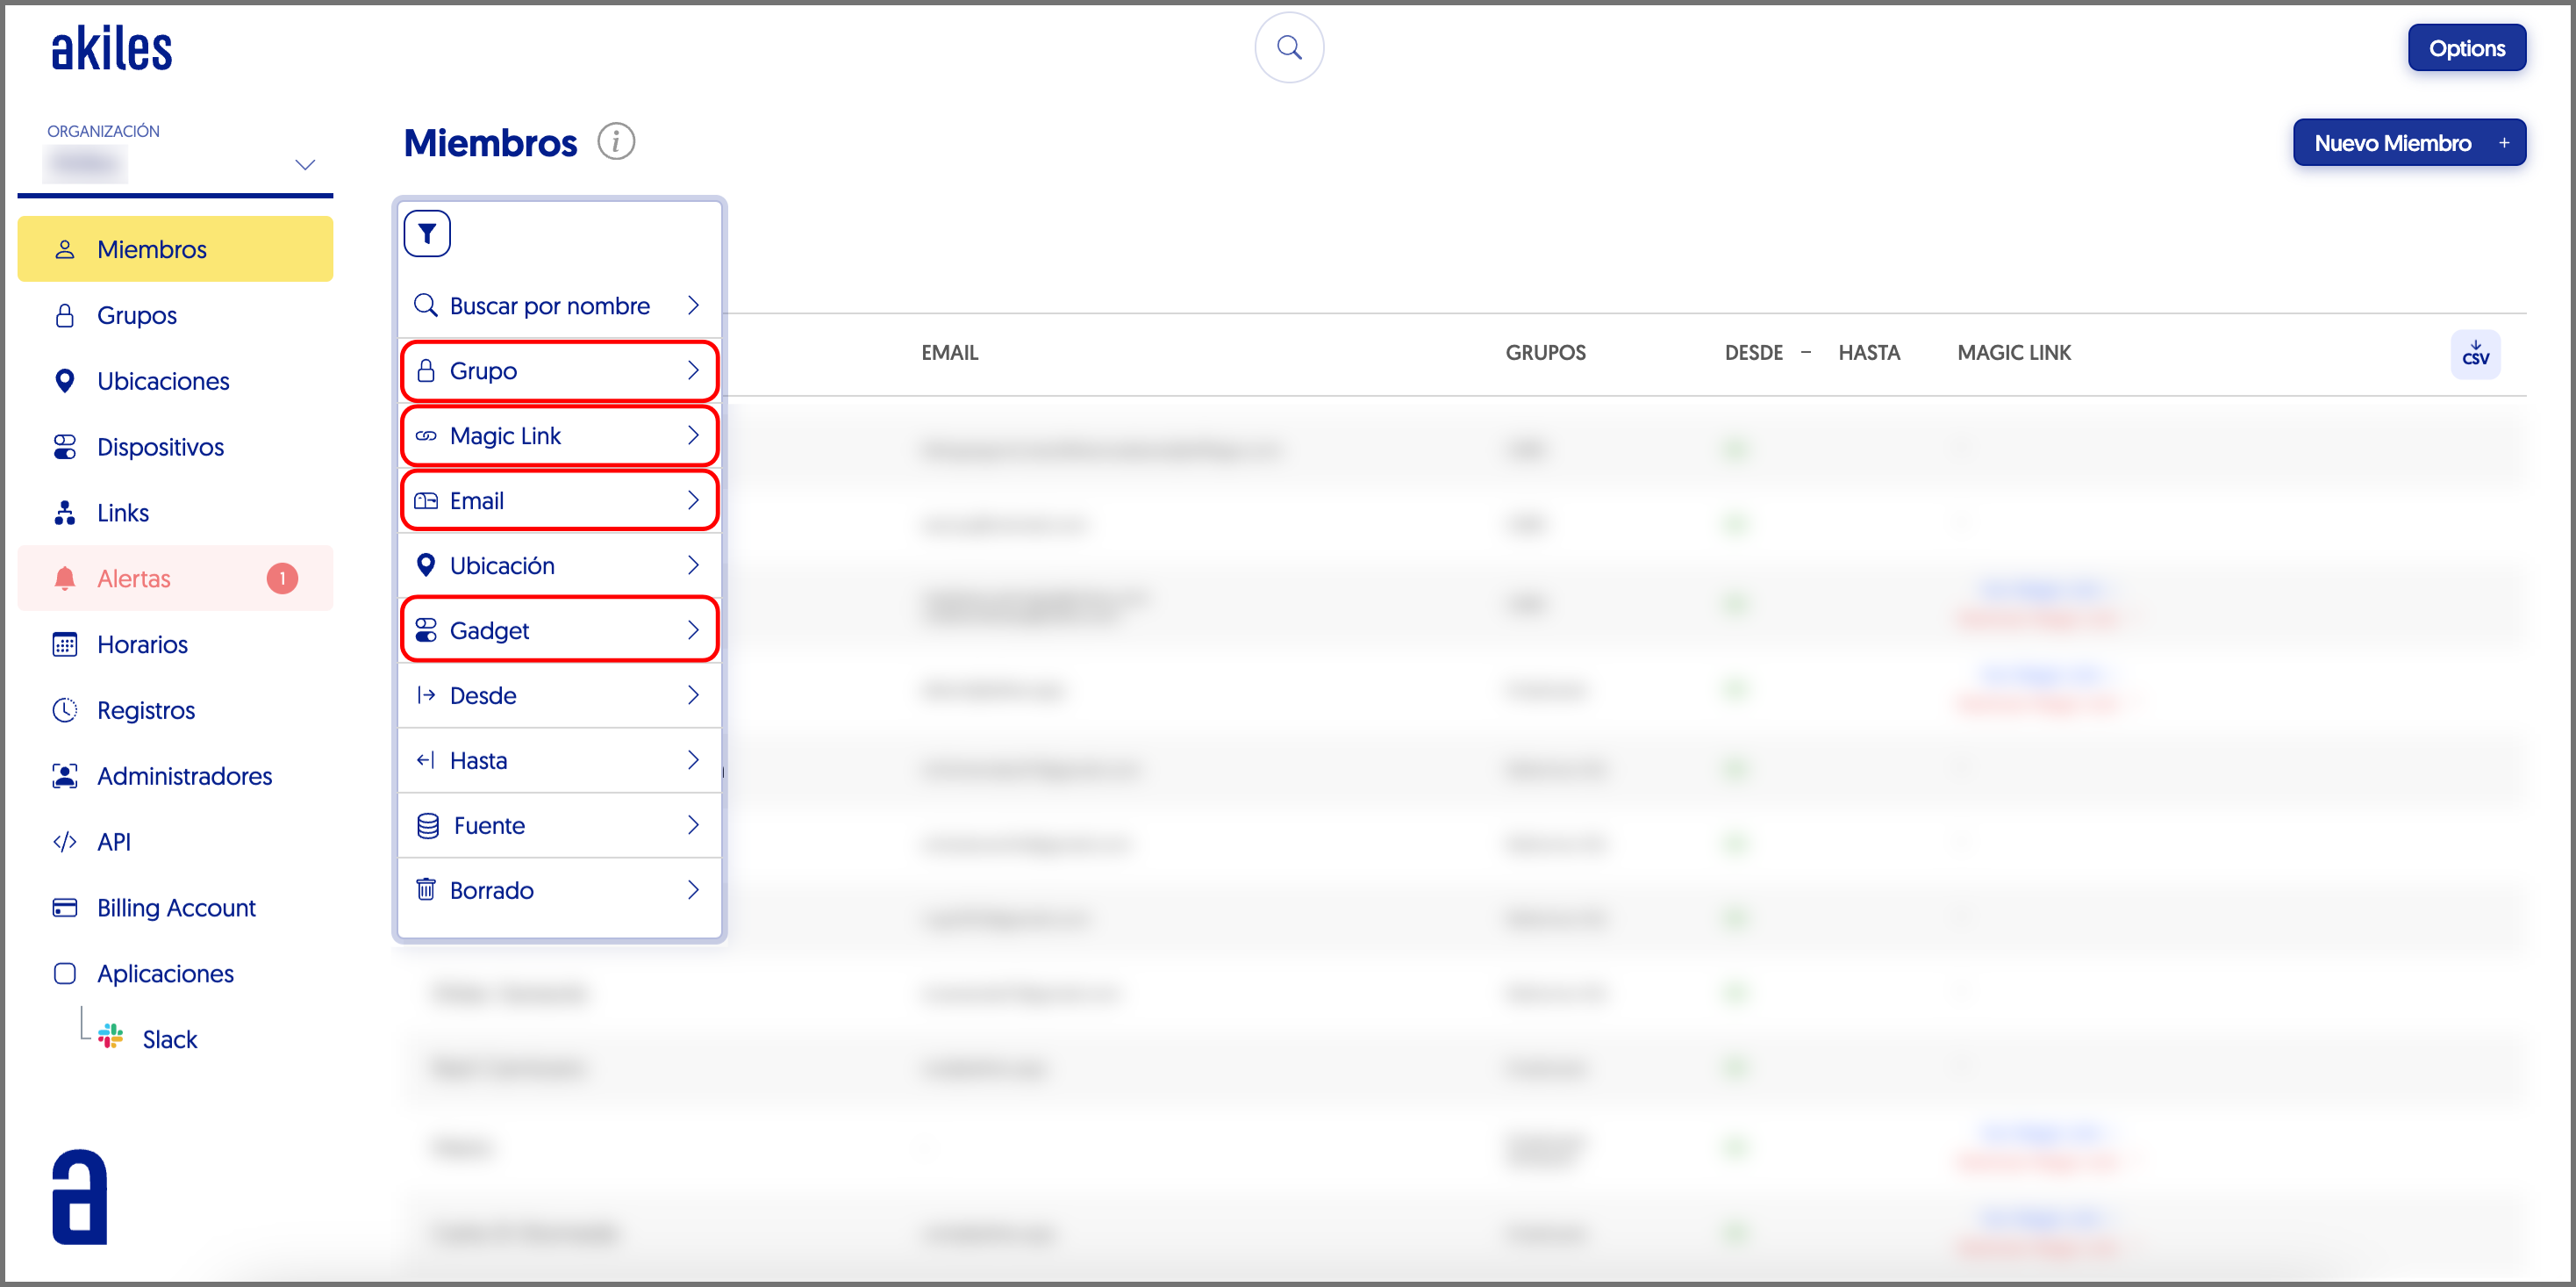Expand the Ubicación filter chevron
The width and height of the screenshot is (2576, 1287).
click(693, 565)
